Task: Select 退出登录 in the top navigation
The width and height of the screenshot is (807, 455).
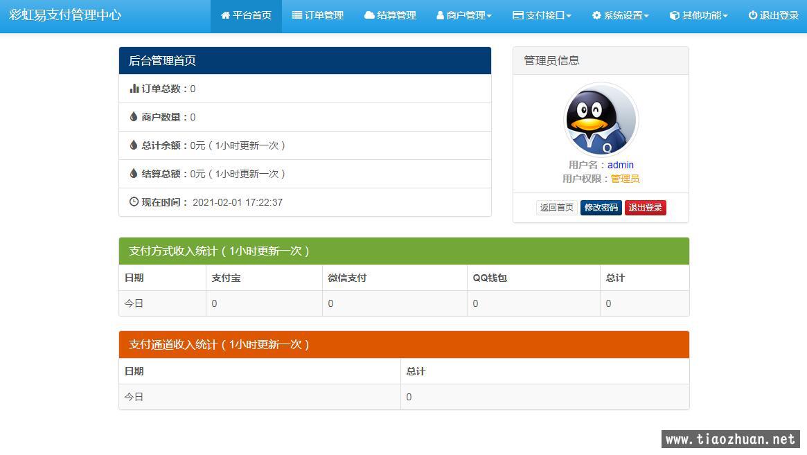Action: pyautogui.click(x=774, y=17)
